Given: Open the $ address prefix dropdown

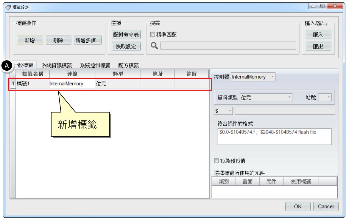Looking at the screenshot, I should 223,111.
